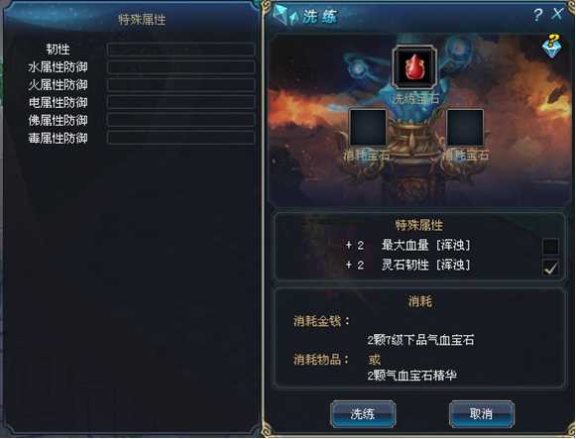Click the 毒属性防御 value field

(181, 138)
